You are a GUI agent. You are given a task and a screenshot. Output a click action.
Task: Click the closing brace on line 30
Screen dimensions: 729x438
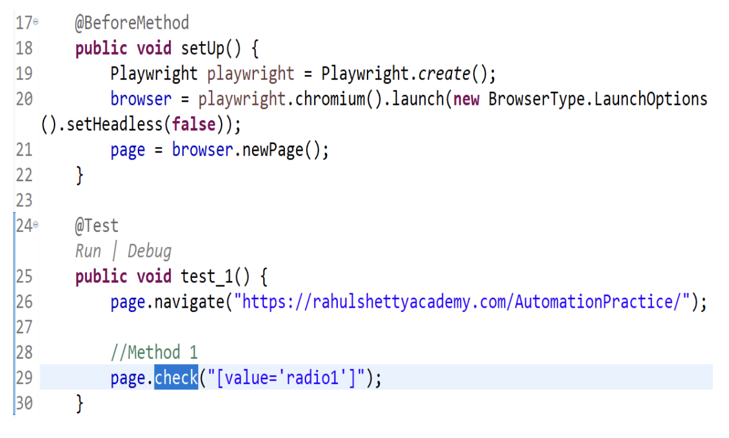(x=79, y=403)
